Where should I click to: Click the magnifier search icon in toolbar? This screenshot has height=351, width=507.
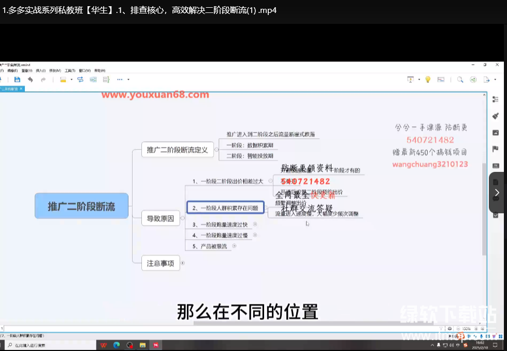460,80
